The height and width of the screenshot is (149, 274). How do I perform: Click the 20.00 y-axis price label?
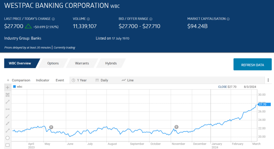[262, 136]
